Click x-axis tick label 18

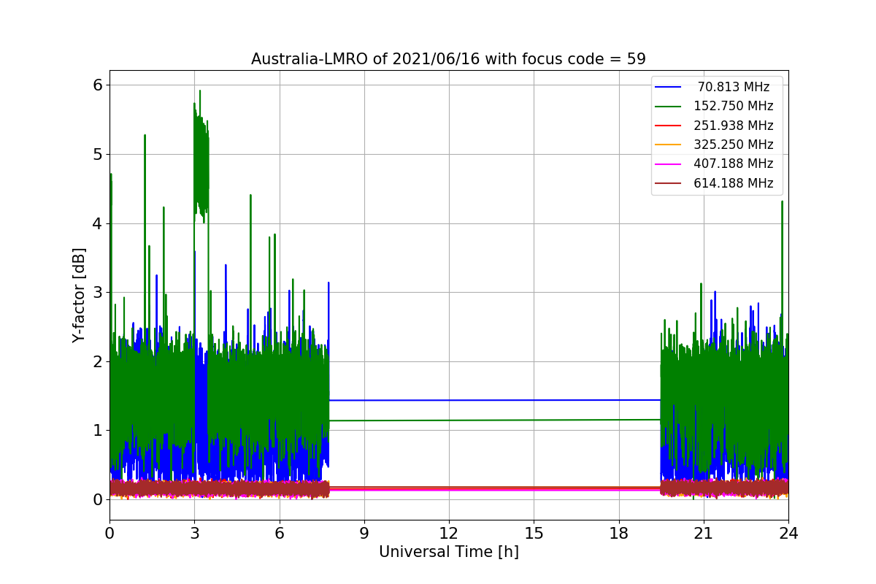tap(618, 534)
